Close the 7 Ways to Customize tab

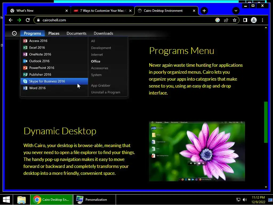click(x=130, y=11)
